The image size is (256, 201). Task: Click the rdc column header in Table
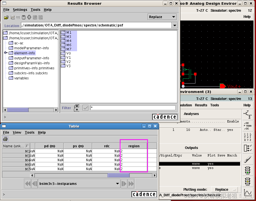[x=106, y=146]
